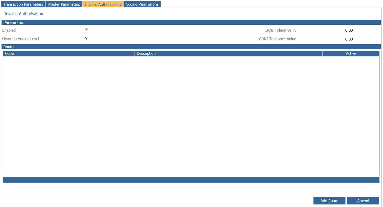Select the Invoice Authorisation tab

coord(103,4)
